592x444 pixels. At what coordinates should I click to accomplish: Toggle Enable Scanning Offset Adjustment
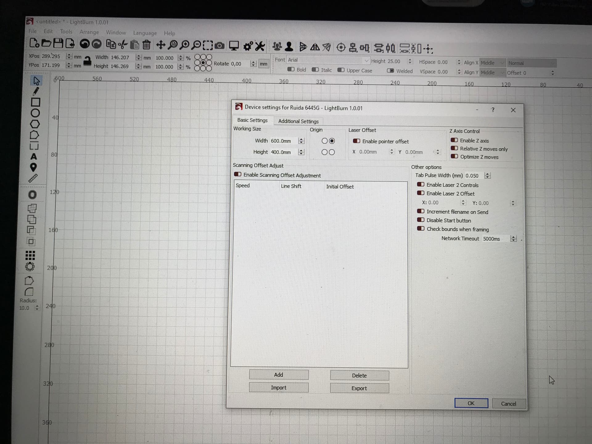[238, 174]
